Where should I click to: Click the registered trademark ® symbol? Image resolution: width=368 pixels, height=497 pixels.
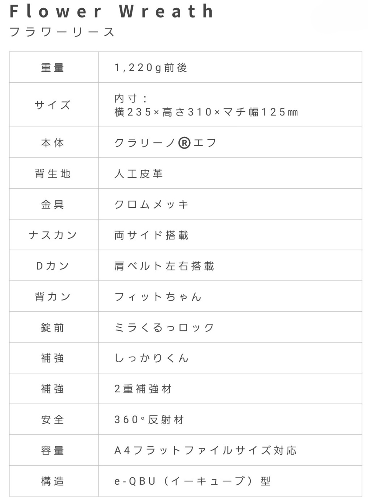[184, 143]
